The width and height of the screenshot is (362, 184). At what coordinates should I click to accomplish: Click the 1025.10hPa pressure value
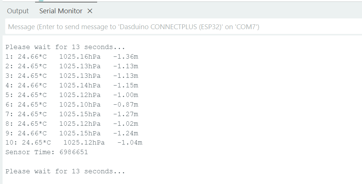80,105
